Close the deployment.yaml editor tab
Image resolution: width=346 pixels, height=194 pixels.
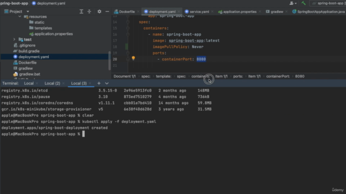pyautogui.click(x=179, y=12)
